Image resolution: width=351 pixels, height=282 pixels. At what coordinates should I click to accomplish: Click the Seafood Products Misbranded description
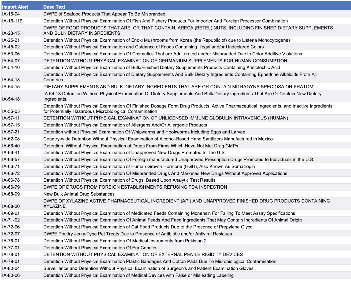pos(104,14)
